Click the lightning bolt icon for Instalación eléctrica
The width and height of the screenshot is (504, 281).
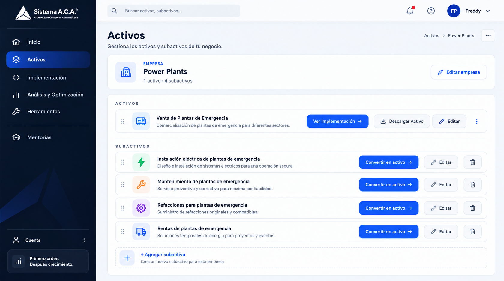pos(141,162)
